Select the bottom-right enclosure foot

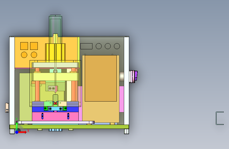point(127,131)
